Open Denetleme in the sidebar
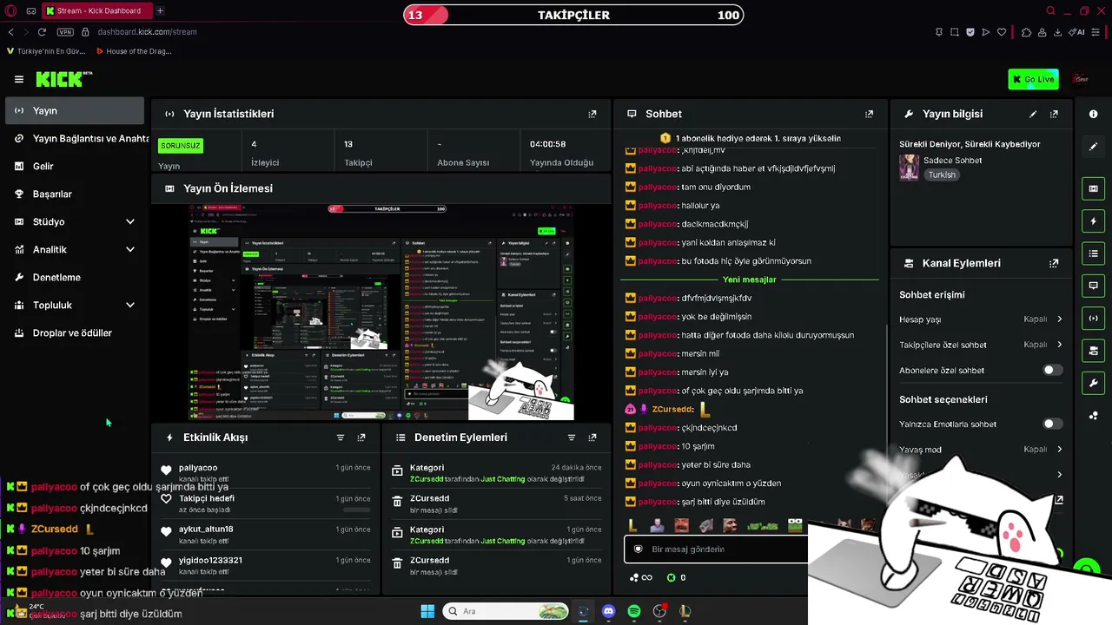 click(x=75, y=277)
